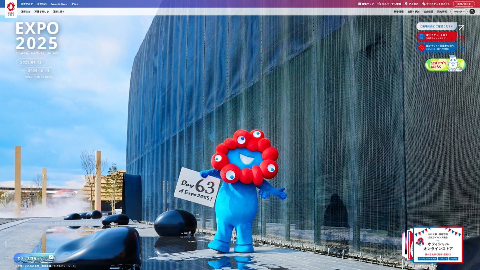This screenshot has width=480, height=270.
Task: Click the ご来場の前にご確認ください banner
Action: (436, 26)
